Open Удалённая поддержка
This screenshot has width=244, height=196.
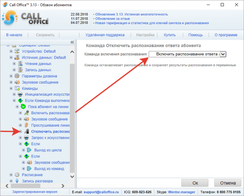(105, 35)
